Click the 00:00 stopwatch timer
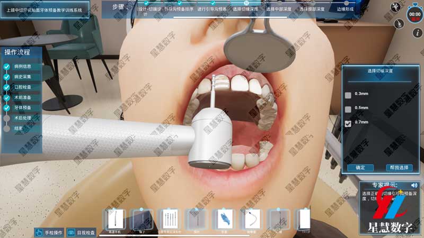424x238 pixels. coord(415,14)
